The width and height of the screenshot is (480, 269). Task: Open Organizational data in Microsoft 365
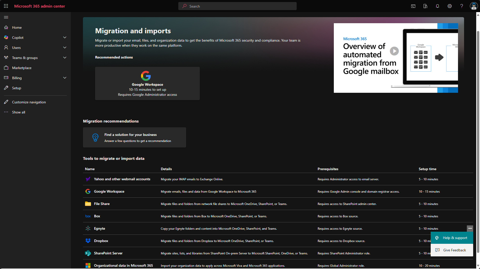[x=123, y=265]
